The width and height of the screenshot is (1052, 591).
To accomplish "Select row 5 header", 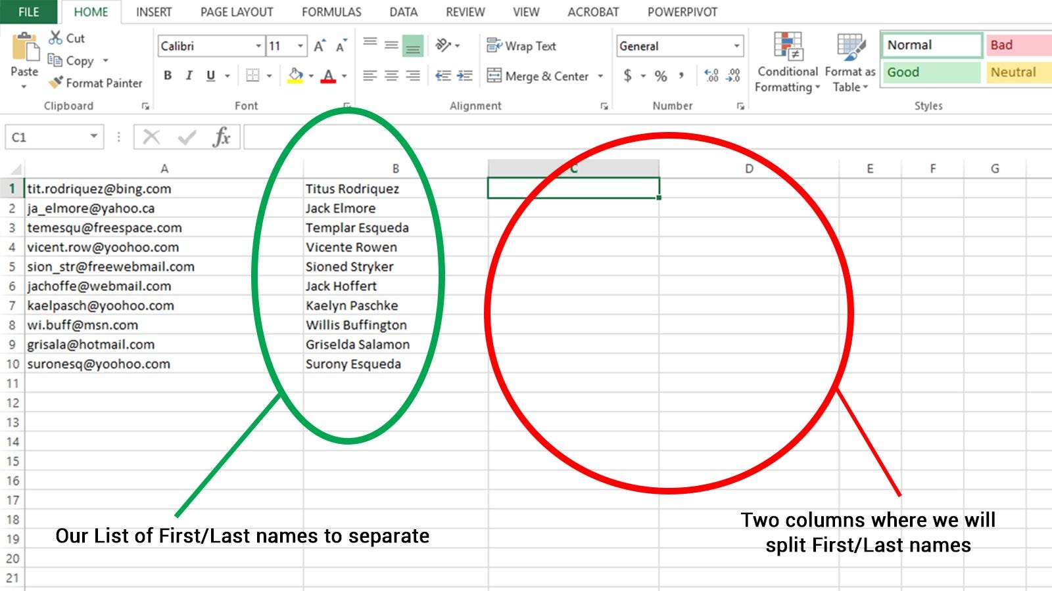I will 12,267.
